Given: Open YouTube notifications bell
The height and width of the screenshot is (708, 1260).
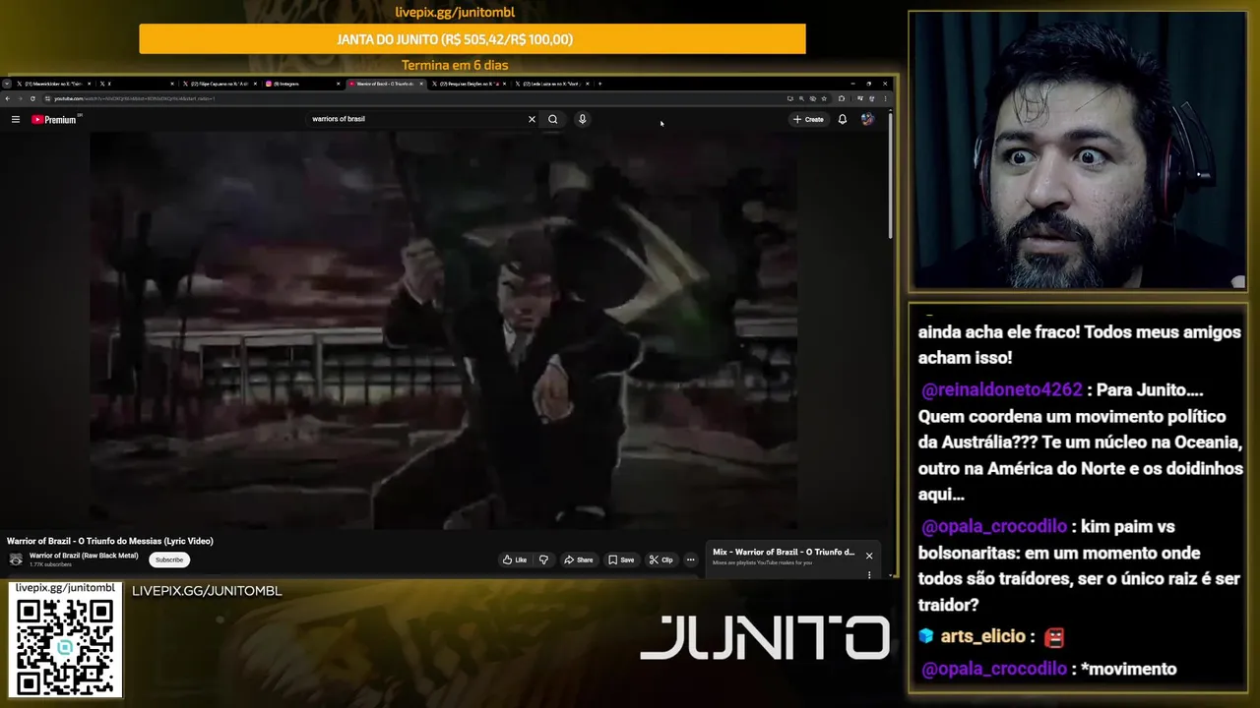Looking at the screenshot, I should coord(842,119).
